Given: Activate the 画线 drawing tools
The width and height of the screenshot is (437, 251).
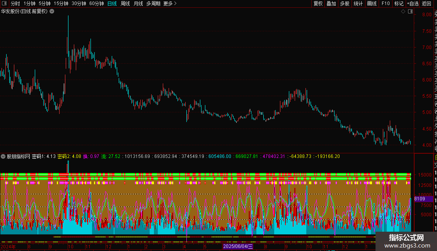Looking at the screenshot, I should (x=372, y=3).
